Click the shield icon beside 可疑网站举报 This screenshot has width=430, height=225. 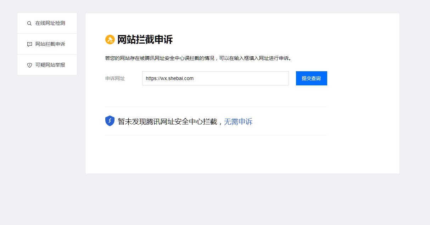tap(29, 65)
